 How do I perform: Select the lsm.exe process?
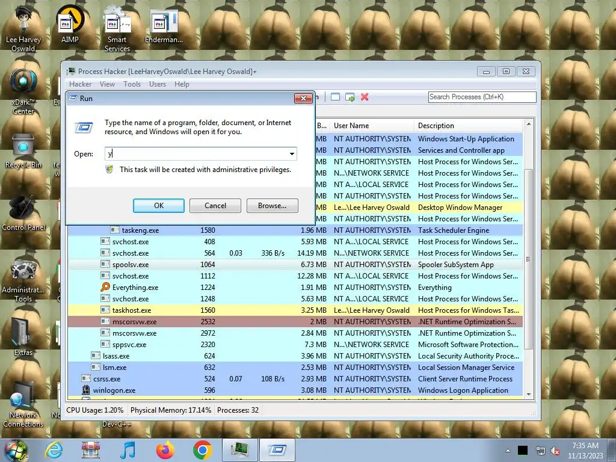(295, 368)
